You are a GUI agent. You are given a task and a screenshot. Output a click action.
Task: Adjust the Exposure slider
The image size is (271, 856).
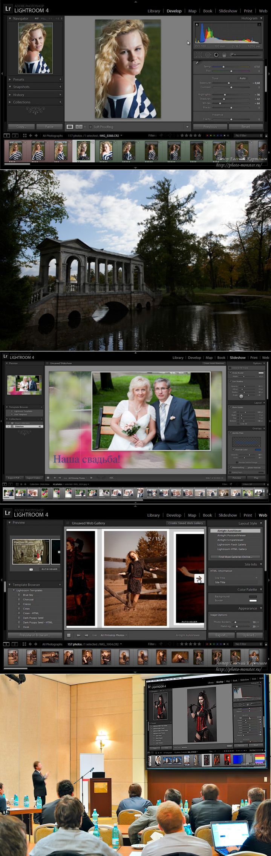pyautogui.click(x=228, y=83)
